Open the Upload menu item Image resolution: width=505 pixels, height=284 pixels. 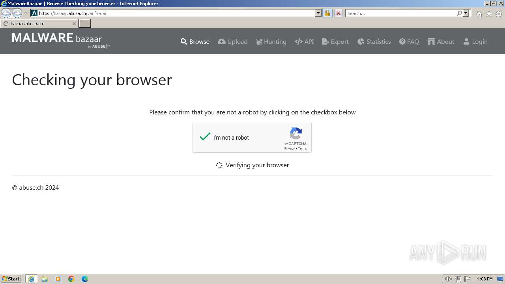[x=233, y=41]
